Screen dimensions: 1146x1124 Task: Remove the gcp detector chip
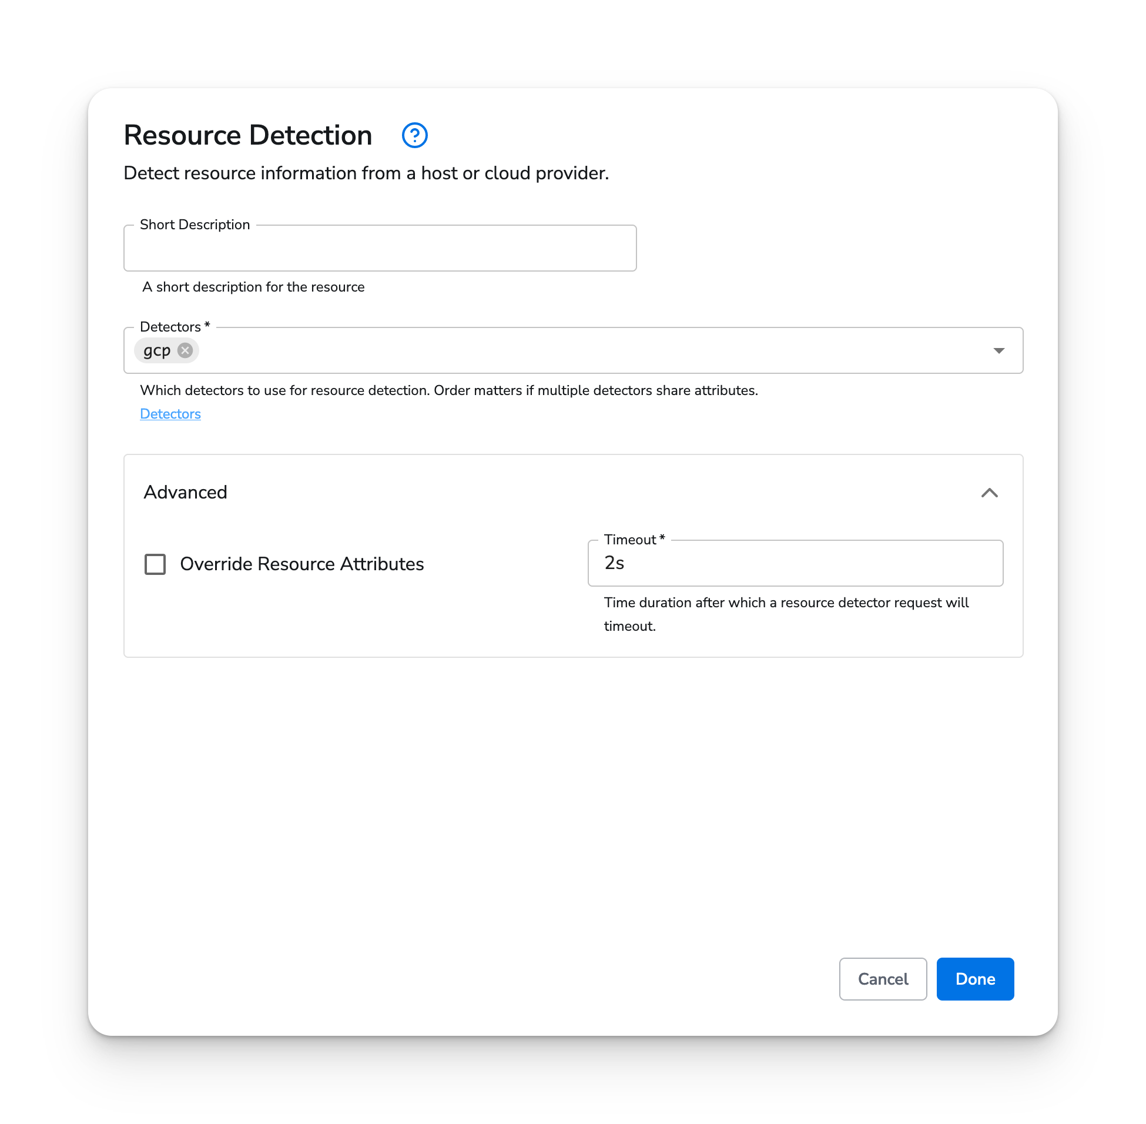[x=185, y=350]
